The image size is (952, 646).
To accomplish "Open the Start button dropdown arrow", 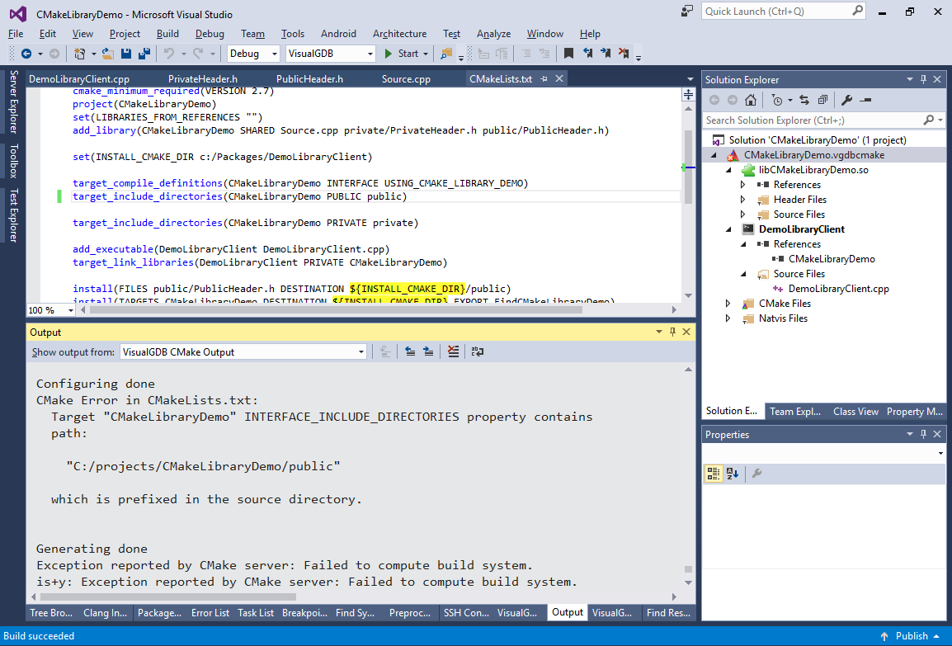I will click(426, 54).
